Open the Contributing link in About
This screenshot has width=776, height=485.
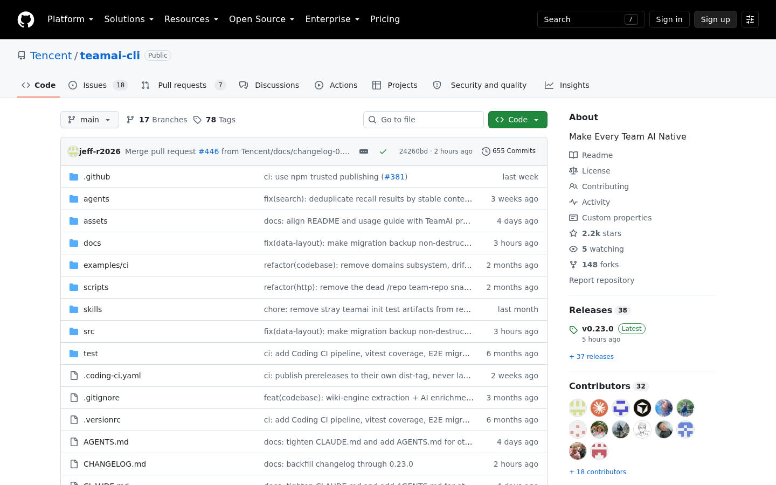tap(605, 186)
